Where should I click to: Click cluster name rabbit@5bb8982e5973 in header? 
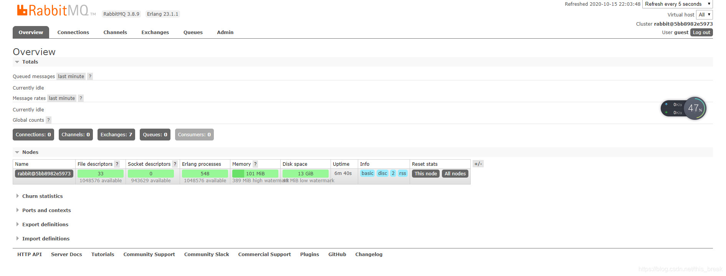pos(683,24)
